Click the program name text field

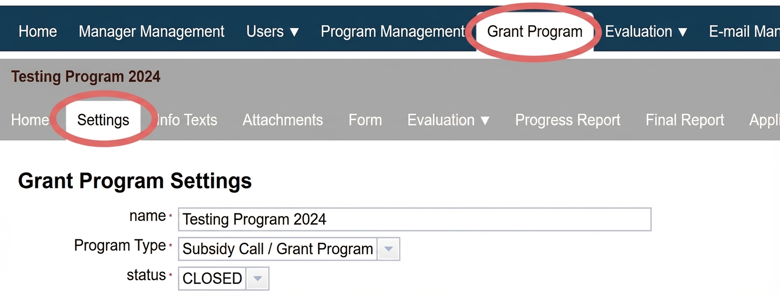pos(415,219)
